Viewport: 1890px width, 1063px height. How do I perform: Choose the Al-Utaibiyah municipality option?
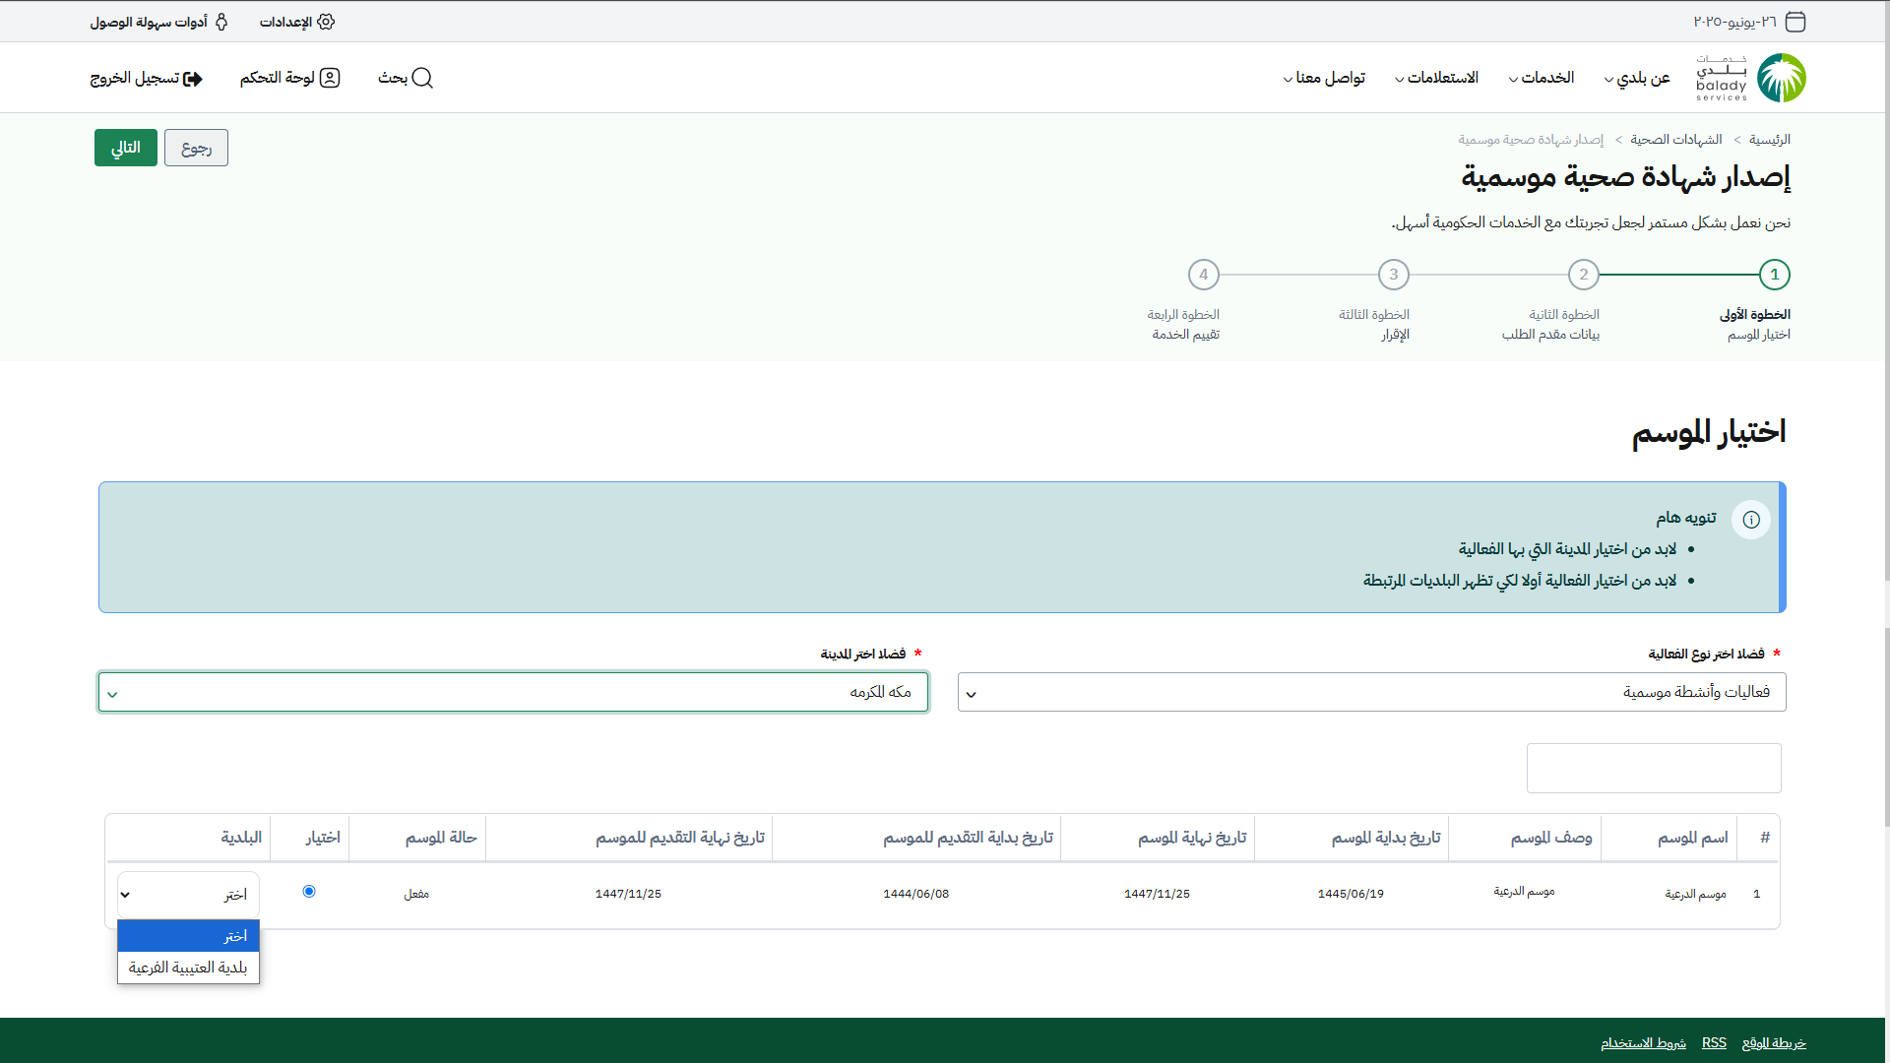click(x=188, y=968)
